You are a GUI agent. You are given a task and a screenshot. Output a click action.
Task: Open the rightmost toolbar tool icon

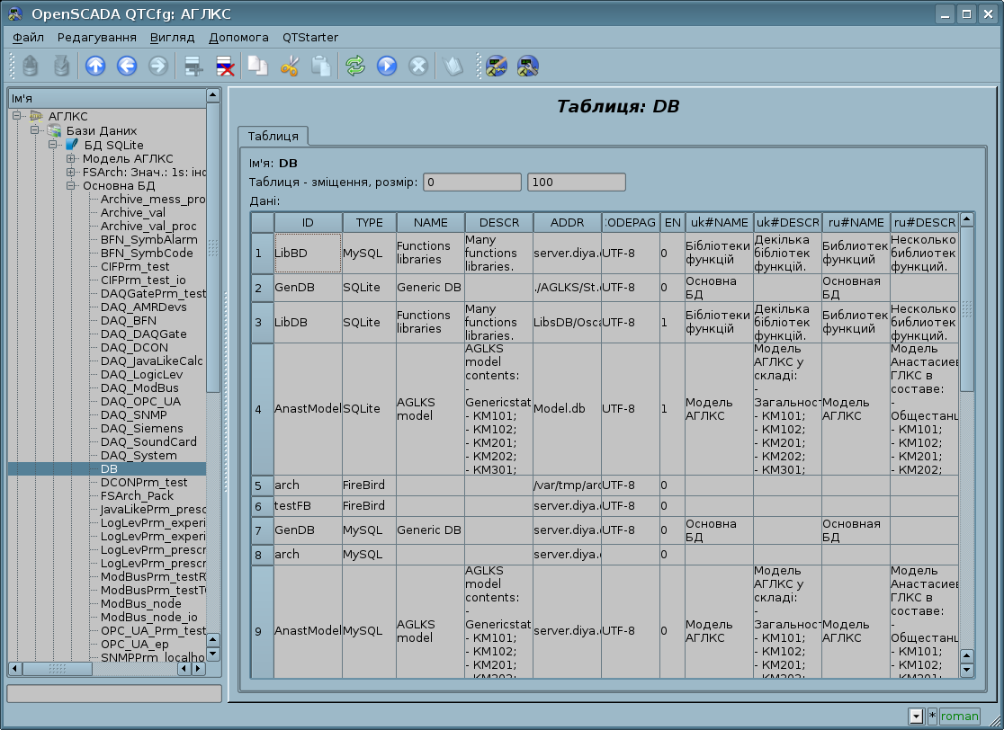click(527, 66)
